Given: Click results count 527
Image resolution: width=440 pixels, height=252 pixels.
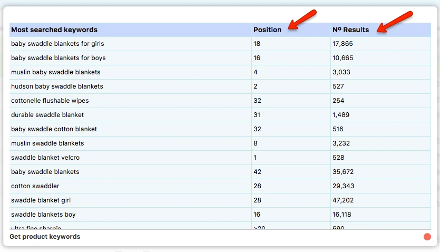Looking at the screenshot, I should click(338, 86).
